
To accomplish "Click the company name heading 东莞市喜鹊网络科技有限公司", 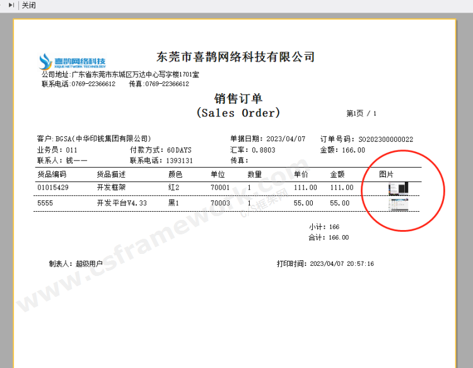I will (x=235, y=57).
